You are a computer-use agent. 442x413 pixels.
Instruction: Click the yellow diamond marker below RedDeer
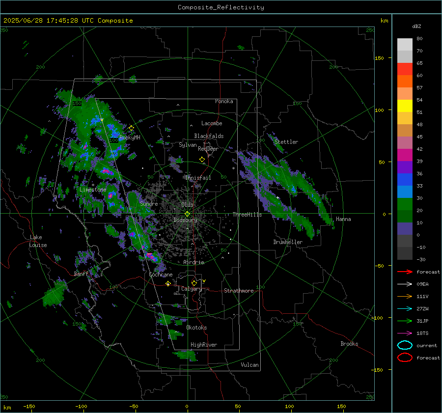pos(202,160)
